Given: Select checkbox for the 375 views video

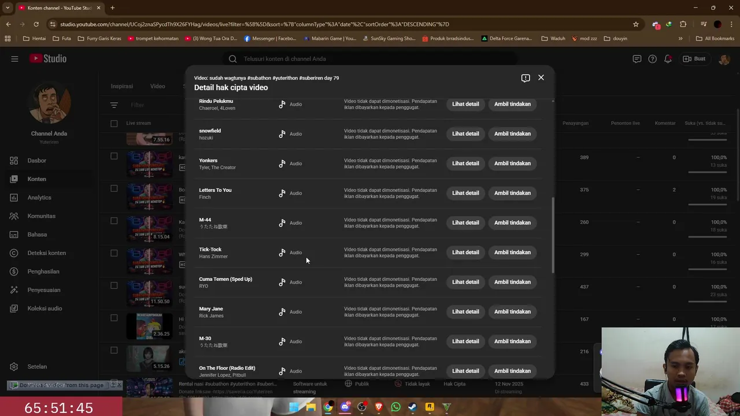Looking at the screenshot, I should 114,188.
